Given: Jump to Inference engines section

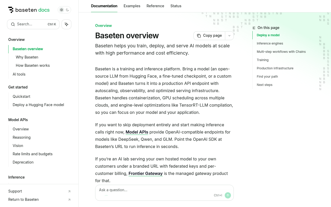Looking at the screenshot, I should 270,43.
